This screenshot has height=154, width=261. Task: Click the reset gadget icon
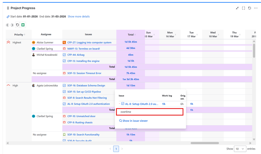click(x=250, y=8)
